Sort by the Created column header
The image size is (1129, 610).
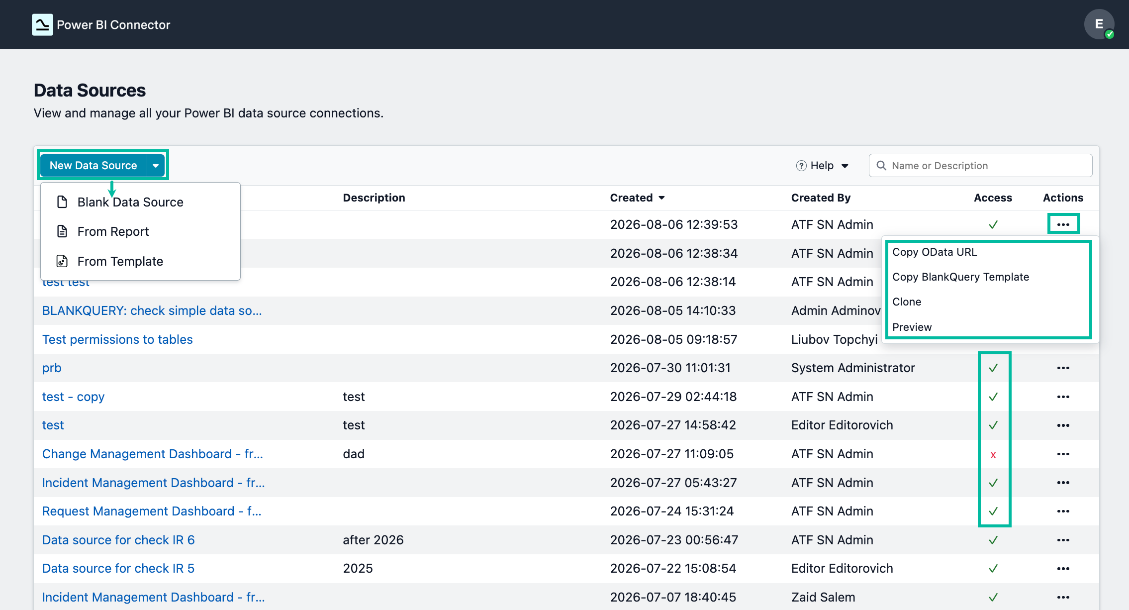[637, 198]
